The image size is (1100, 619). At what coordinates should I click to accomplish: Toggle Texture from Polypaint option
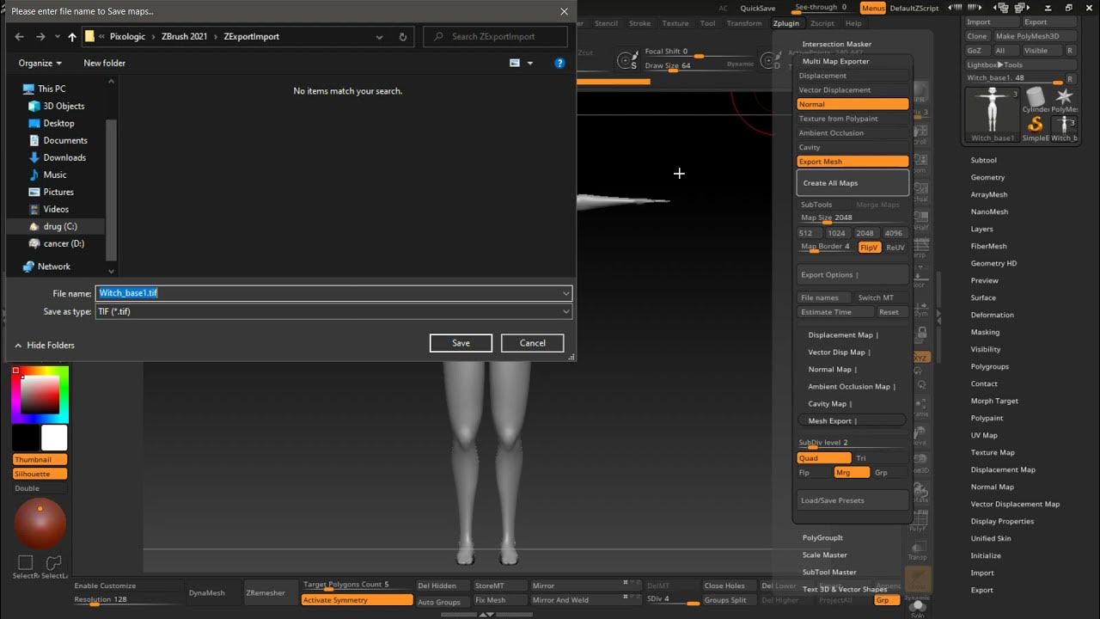[852, 119]
